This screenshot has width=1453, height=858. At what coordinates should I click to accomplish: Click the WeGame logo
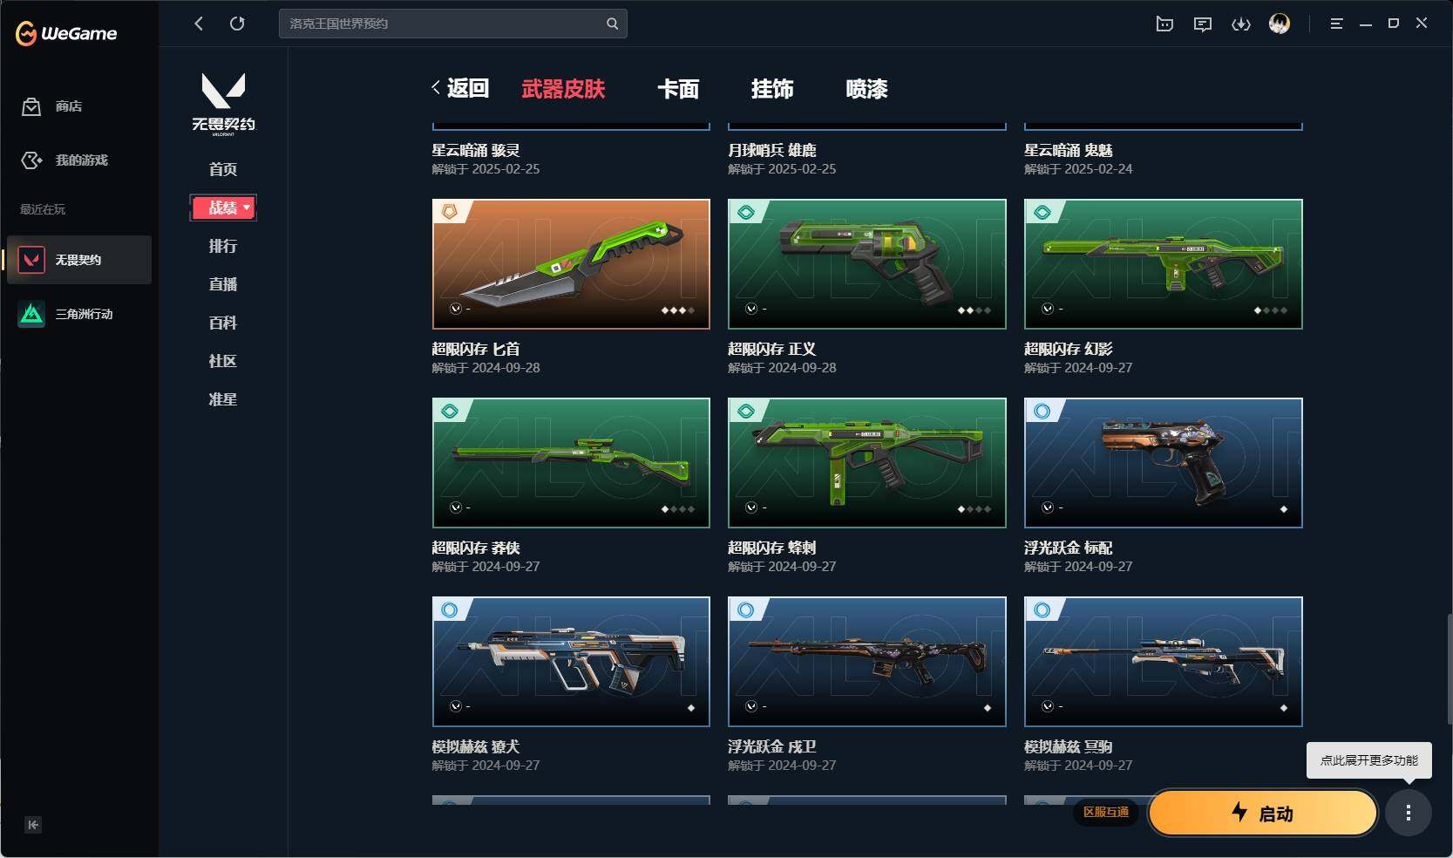click(66, 33)
